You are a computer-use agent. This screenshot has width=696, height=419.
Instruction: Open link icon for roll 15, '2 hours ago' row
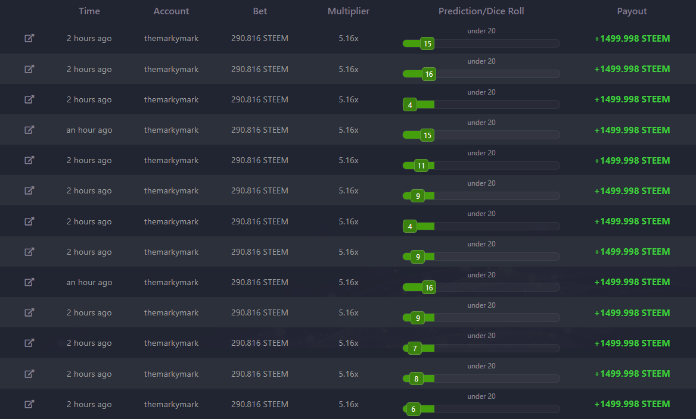[29, 38]
